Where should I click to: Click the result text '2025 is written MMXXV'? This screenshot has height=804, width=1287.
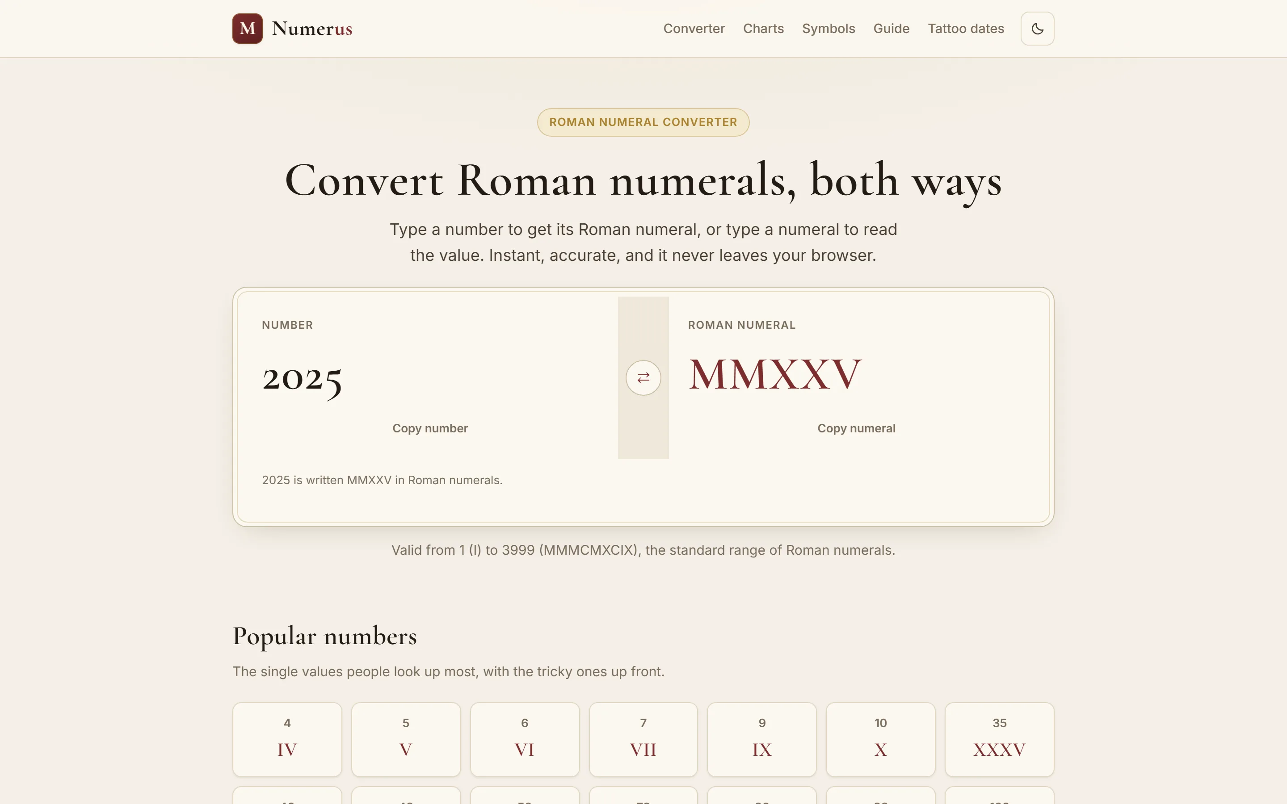point(382,480)
